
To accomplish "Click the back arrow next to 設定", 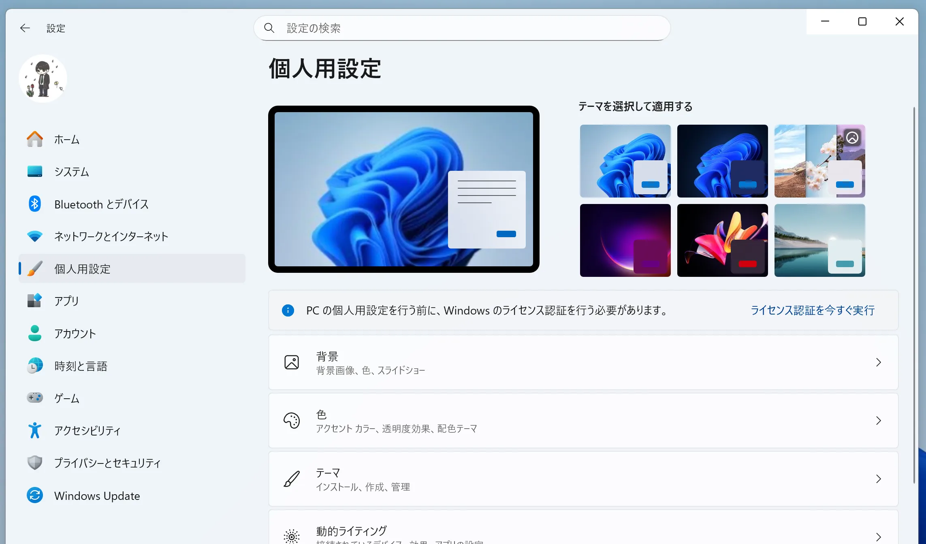I will [25, 28].
